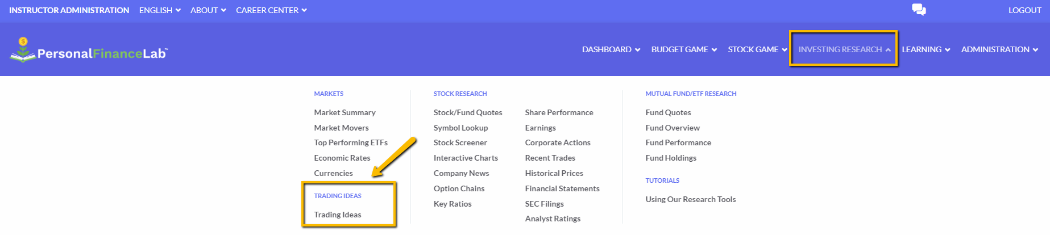Open the chat messages icon
1050x235 pixels.
(919, 10)
